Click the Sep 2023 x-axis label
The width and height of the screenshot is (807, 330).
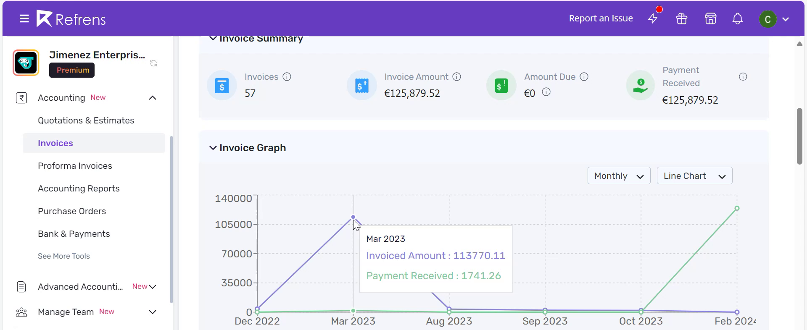pyautogui.click(x=545, y=321)
